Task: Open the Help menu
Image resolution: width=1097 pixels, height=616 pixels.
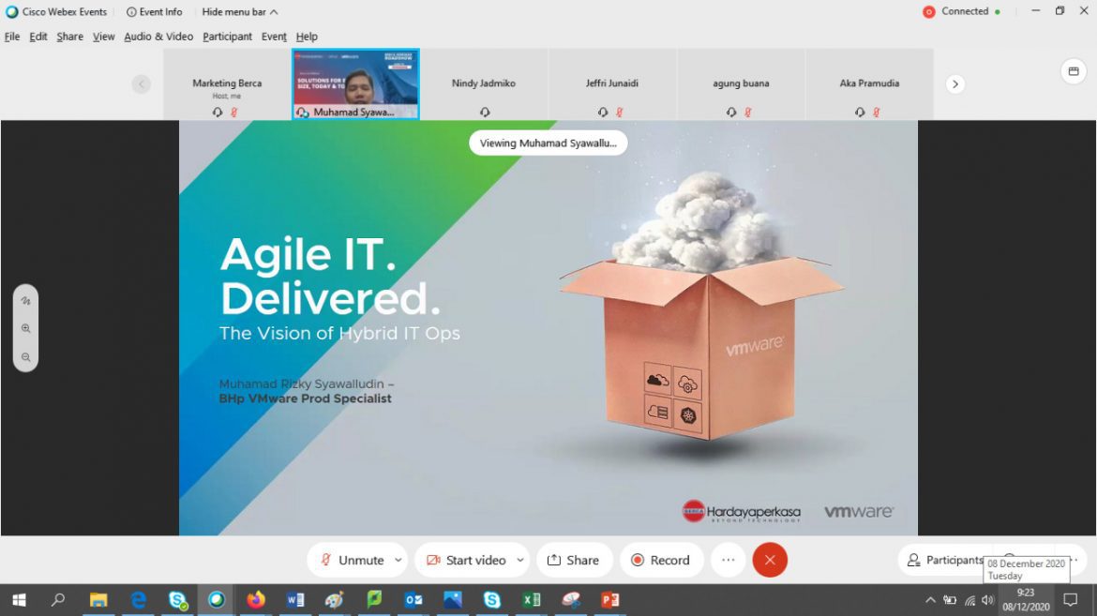Action: pyautogui.click(x=307, y=37)
